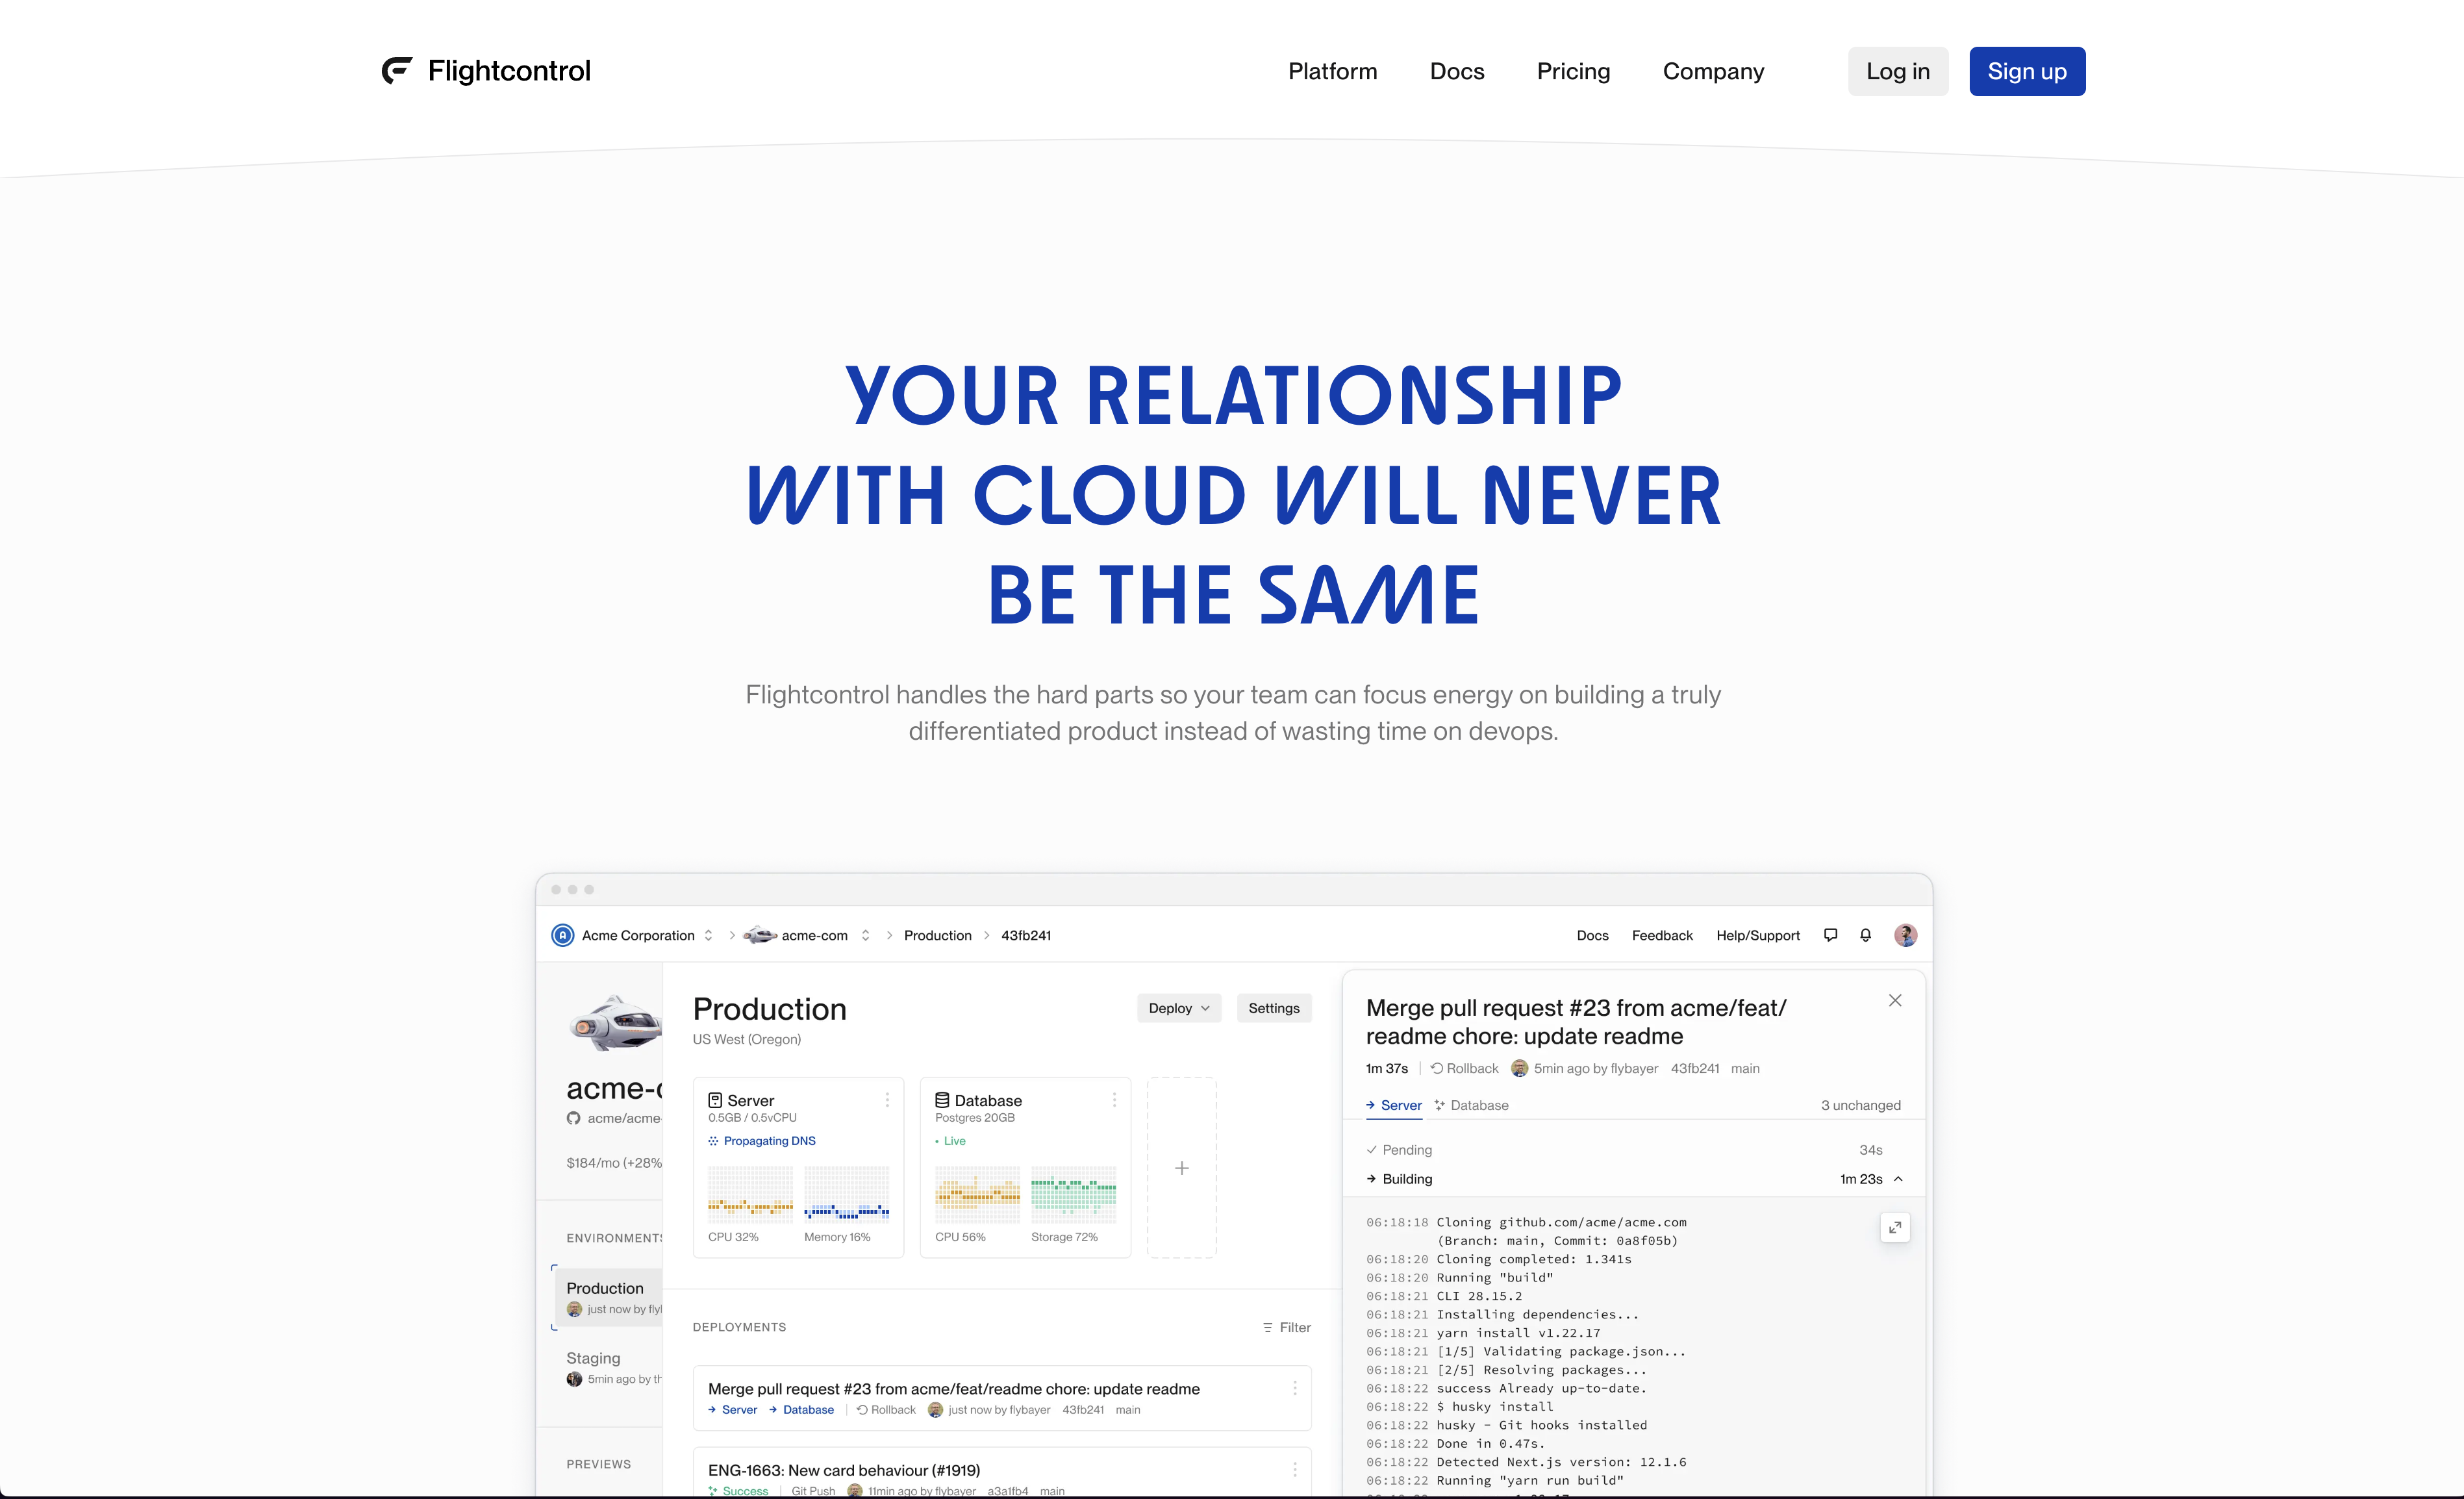Screen dimensions: 2464x1499
Task: Click Rollback in the Merge pull request row
Action: 886,1410
